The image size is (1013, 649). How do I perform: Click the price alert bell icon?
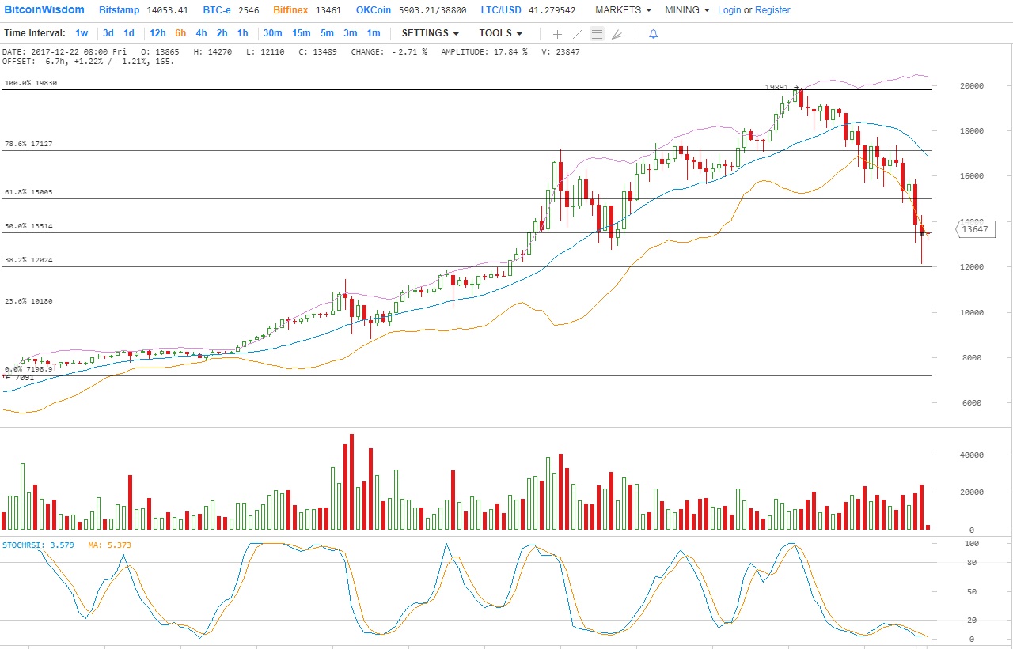653,34
